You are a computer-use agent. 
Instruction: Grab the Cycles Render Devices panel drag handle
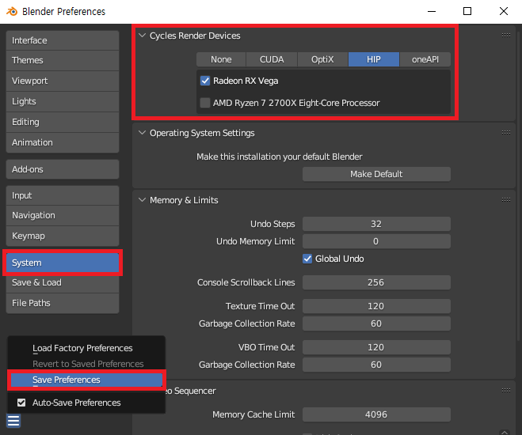coord(505,36)
